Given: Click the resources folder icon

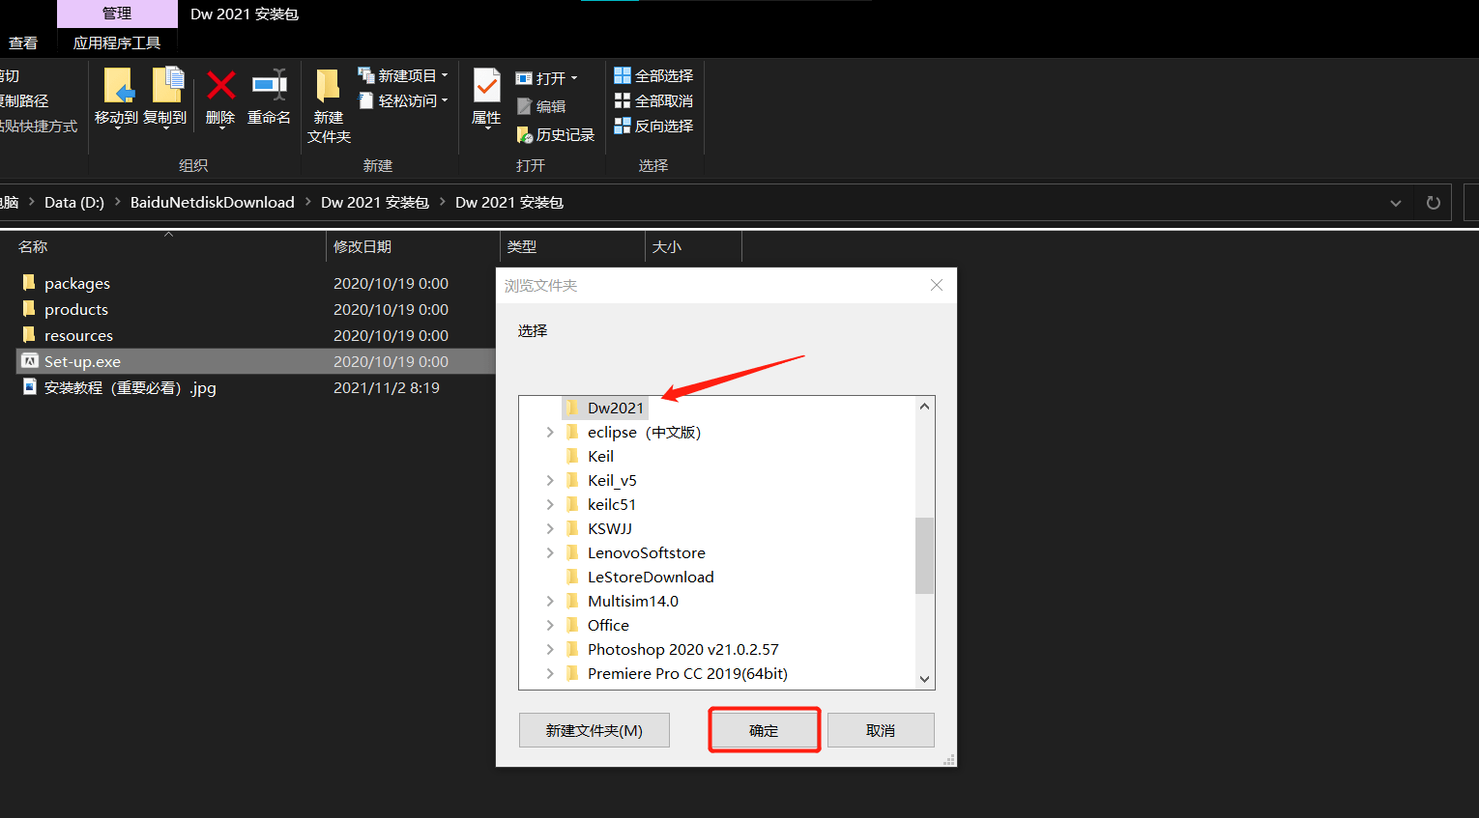Looking at the screenshot, I should 29,335.
